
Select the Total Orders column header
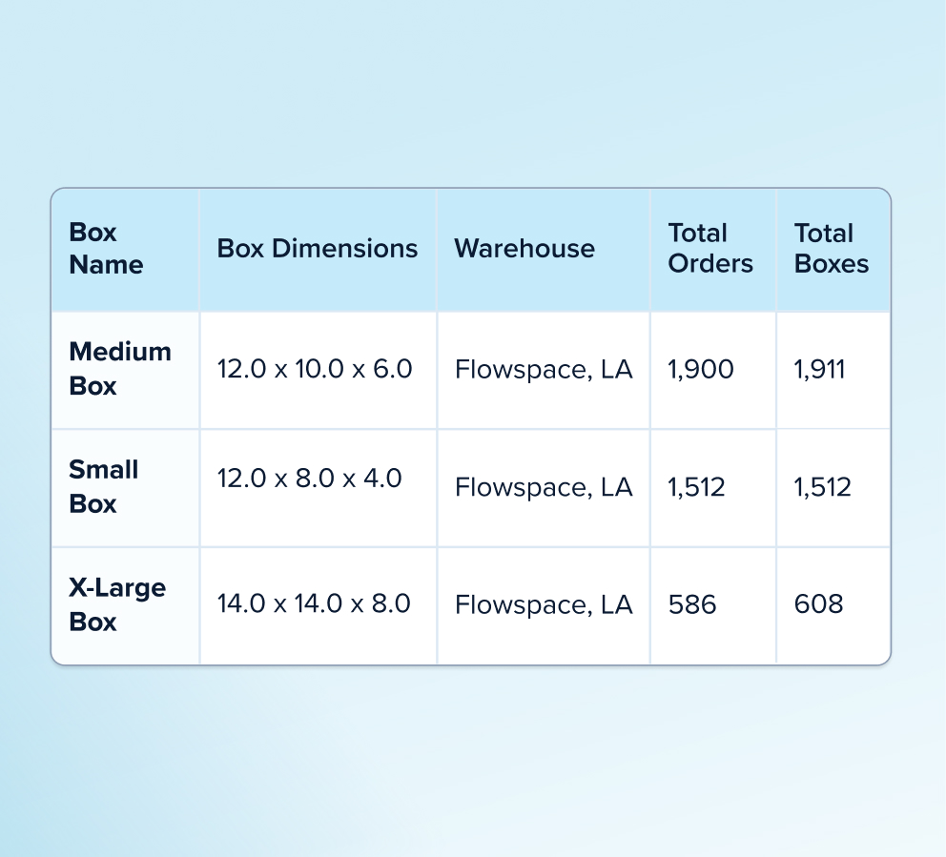pyautogui.click(x=710, y=249)
